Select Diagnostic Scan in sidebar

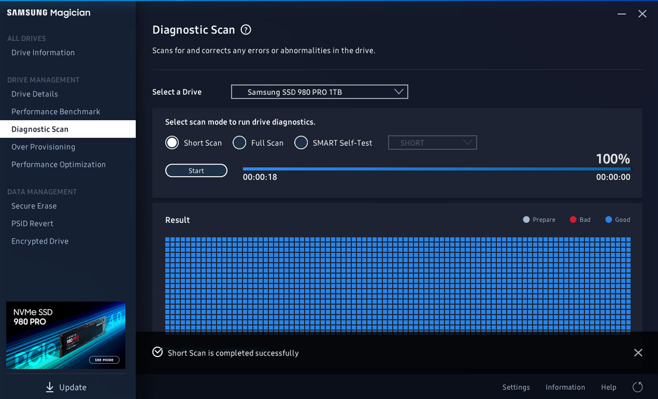[x=68, y=129]
